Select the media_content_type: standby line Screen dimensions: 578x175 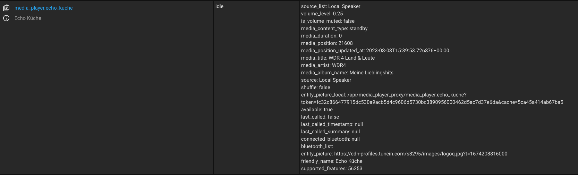coord(334,29)
